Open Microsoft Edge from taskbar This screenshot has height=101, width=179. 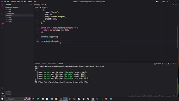38,99
